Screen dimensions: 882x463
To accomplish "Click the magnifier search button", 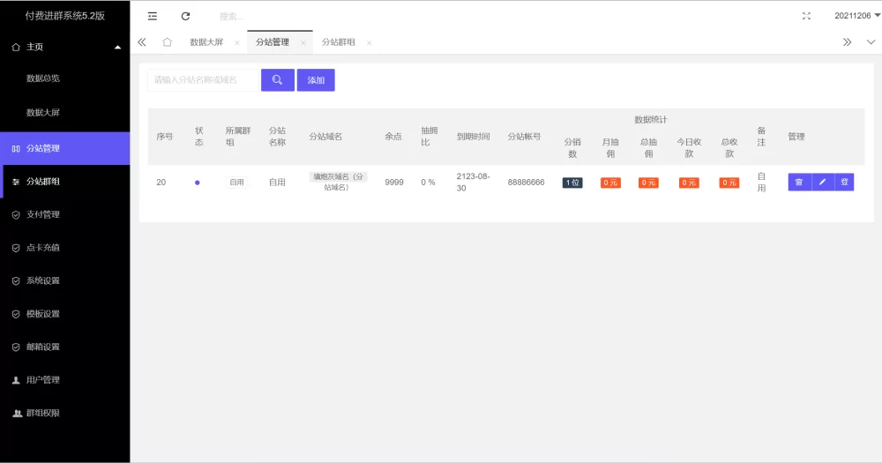I will tap(277, 80).
